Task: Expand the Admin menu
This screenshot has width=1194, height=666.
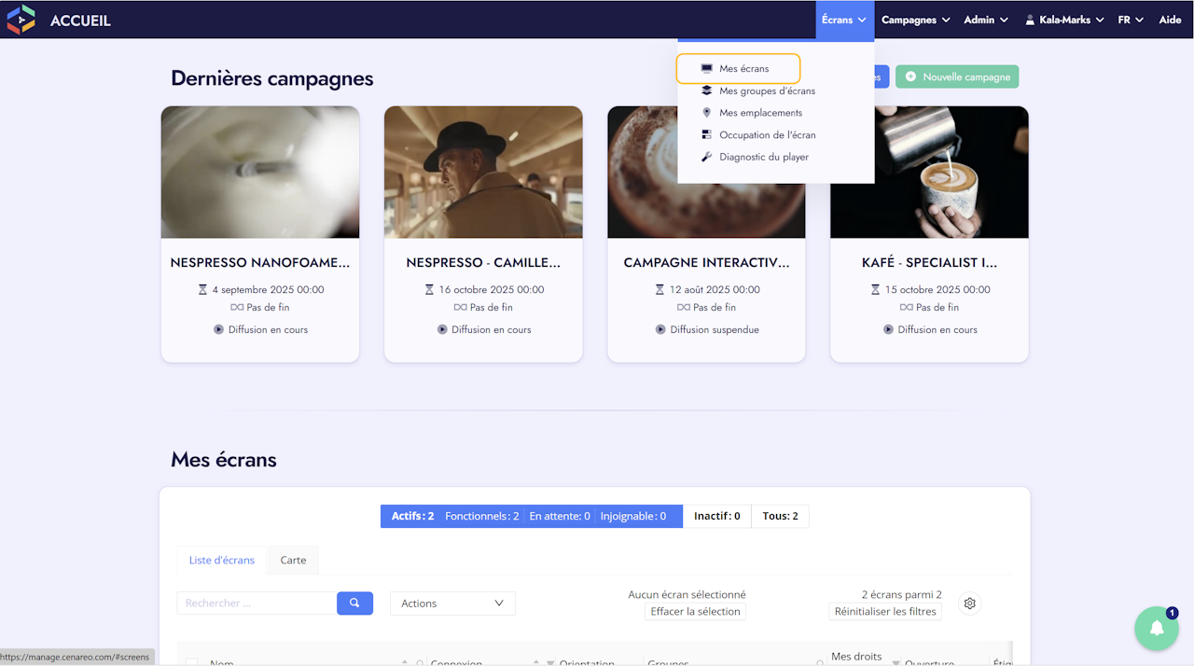Action: point(986,20)
